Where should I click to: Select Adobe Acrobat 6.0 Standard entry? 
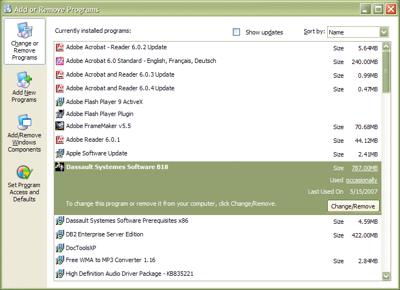218,61
